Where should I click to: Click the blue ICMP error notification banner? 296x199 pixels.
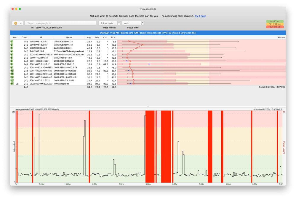(148, 33)
